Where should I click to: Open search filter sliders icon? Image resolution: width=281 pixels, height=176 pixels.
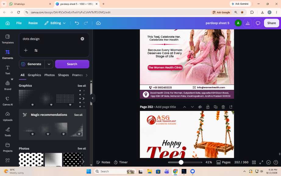click(x=36, y=50)
